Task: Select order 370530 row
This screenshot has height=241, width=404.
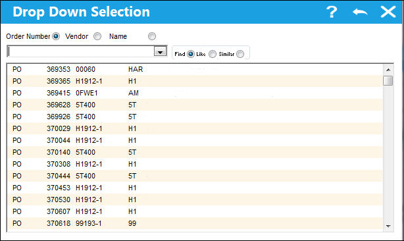Action: (195, 200)
